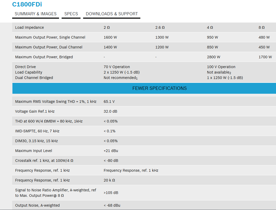
Task: Select the '1 x 1250 W (-1.5 dB)' value
Action: (x=225, y=78)
